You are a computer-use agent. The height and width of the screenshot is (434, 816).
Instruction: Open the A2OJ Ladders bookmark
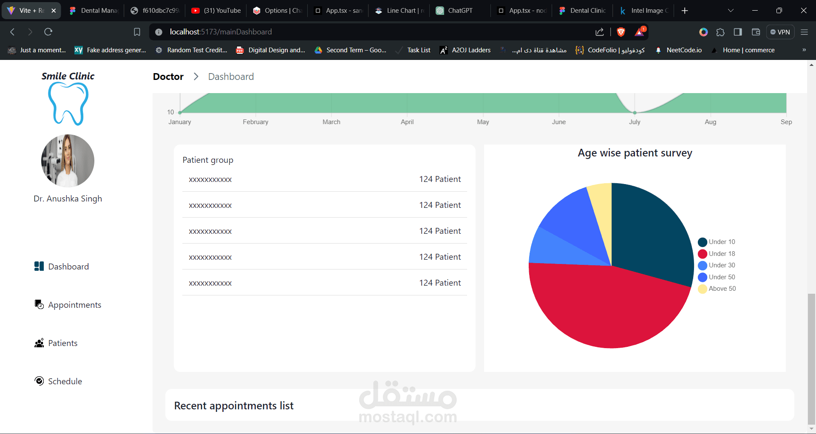pyautogui.click(x=465, y=50)
